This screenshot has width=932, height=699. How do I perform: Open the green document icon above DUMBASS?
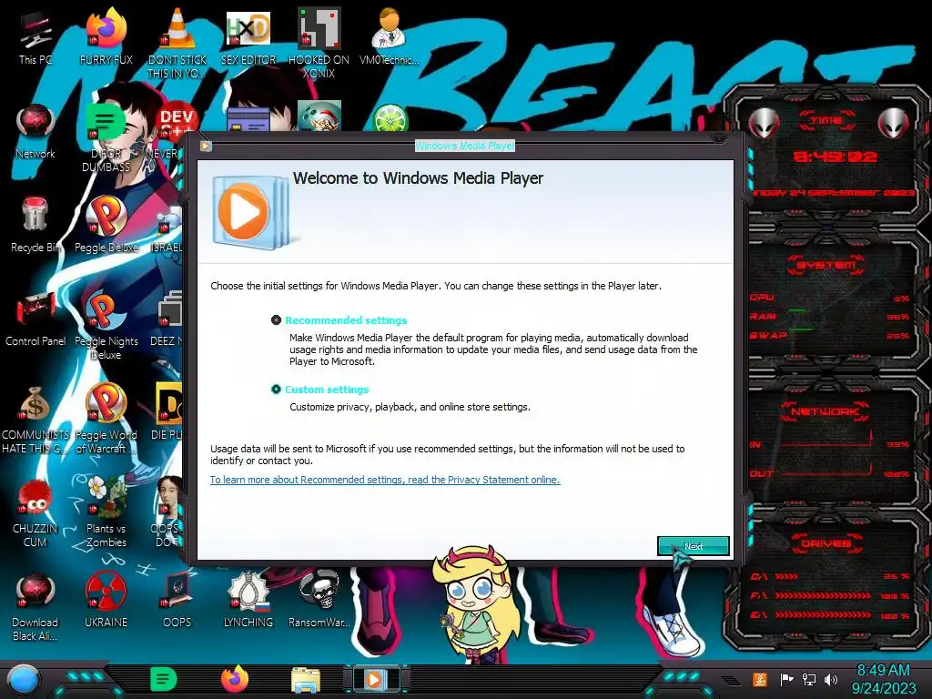tap(106, 121)
